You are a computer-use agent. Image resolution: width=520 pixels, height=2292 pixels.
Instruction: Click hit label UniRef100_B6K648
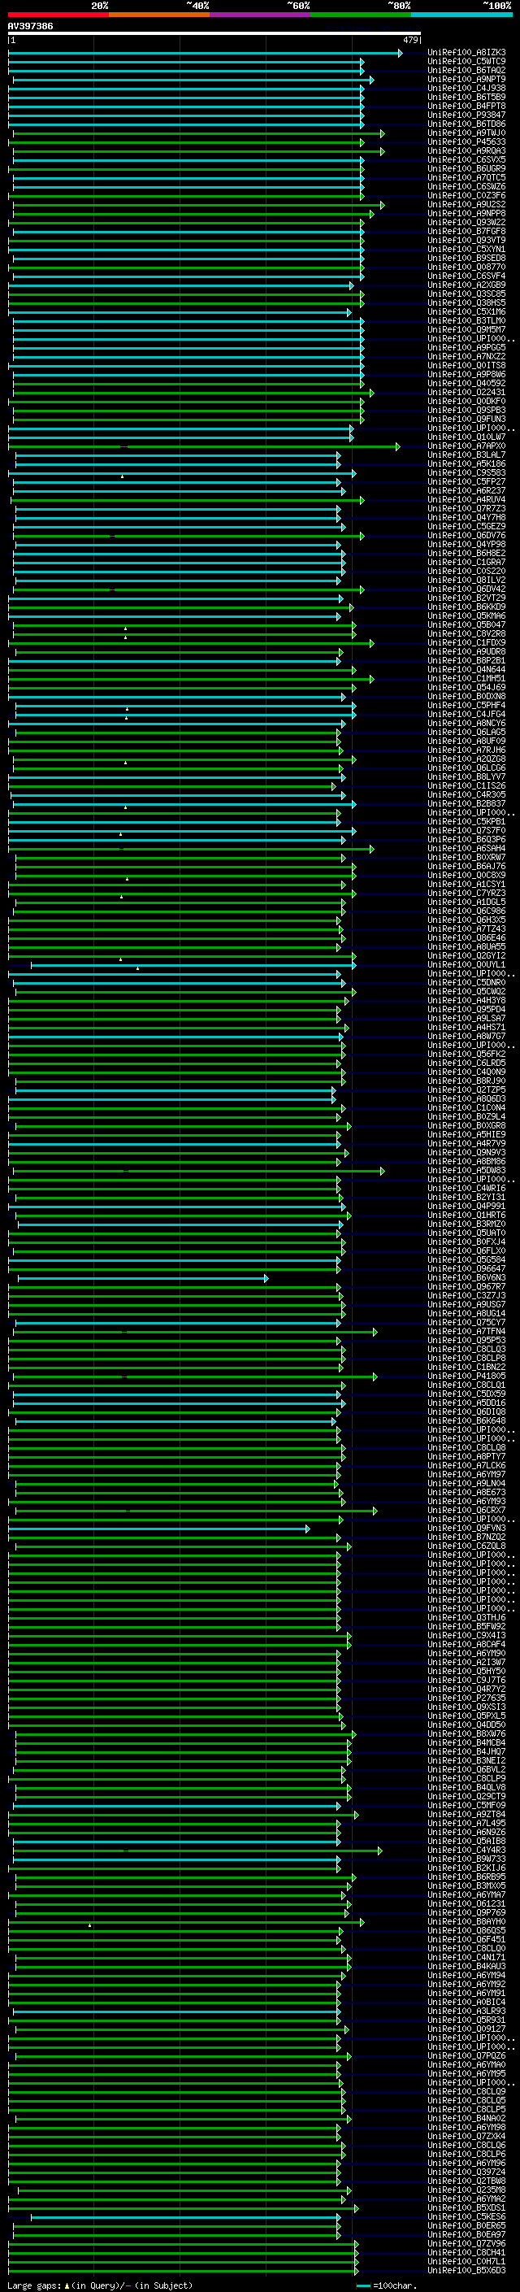(466, 1421)
